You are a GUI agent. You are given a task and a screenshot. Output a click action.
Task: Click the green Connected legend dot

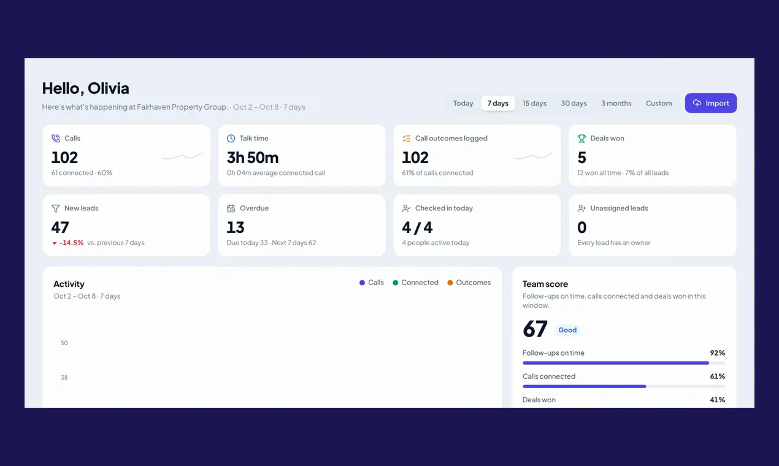(x=396, y=283)
